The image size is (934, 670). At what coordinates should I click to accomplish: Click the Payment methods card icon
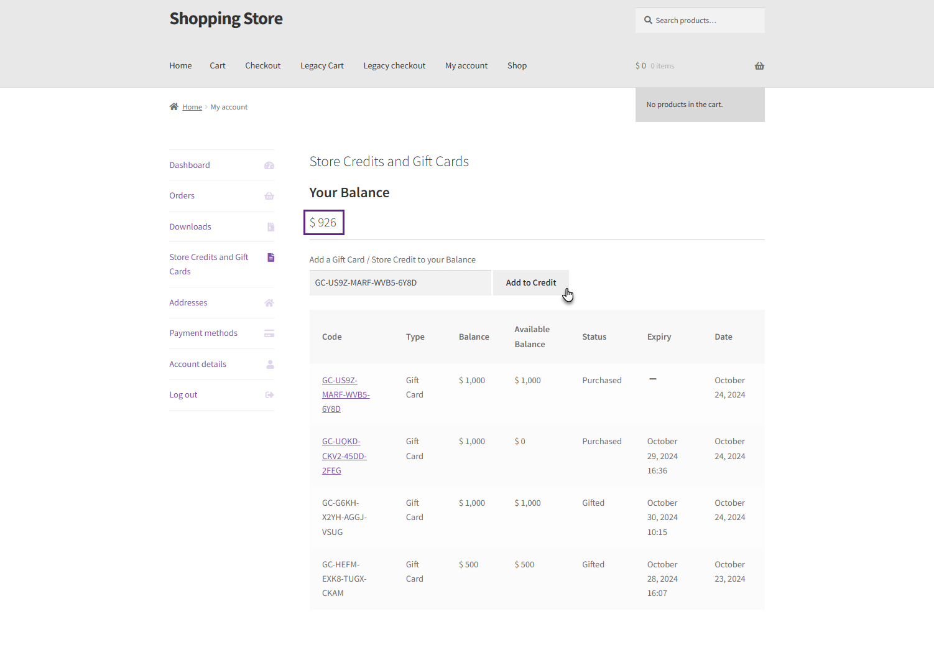click(x=269, y=333)
